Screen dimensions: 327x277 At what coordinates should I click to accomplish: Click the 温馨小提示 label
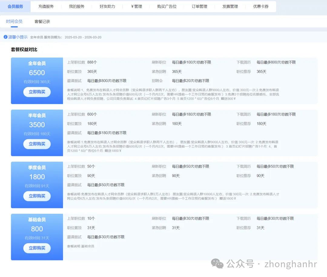click(18, 37)
